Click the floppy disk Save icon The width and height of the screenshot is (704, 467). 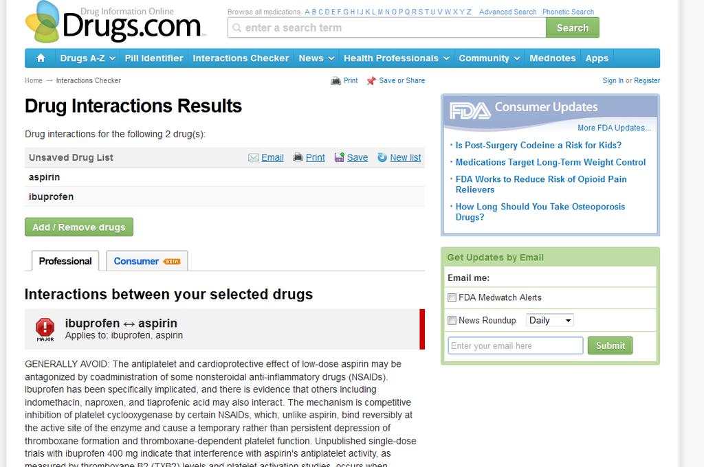pos(339,157)
